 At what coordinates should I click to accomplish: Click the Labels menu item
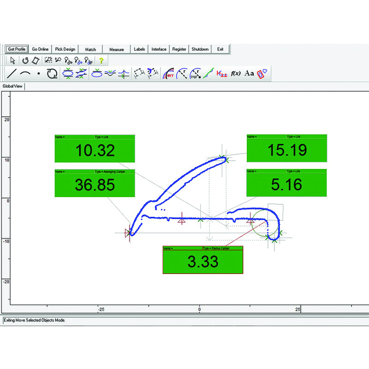(x=139, y=49)
